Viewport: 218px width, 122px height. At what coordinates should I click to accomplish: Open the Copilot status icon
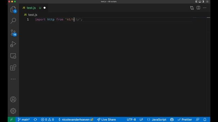pyautogui.click(x=172, y=120)
